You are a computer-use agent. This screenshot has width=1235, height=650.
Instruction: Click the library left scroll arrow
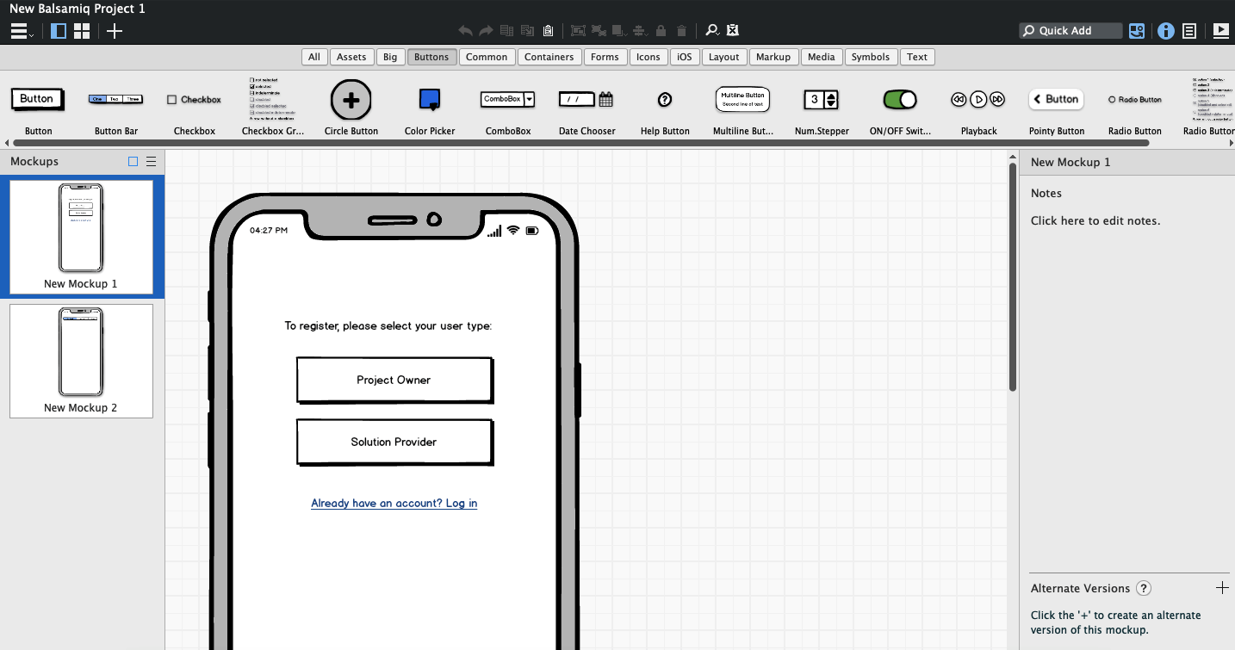coord(5,143)
